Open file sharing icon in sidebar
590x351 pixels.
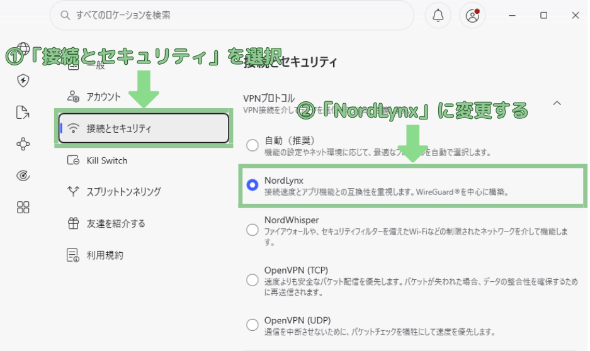23,113
